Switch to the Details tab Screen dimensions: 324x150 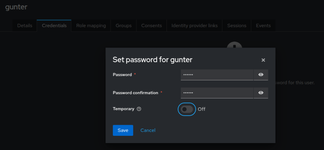point(25,26)
